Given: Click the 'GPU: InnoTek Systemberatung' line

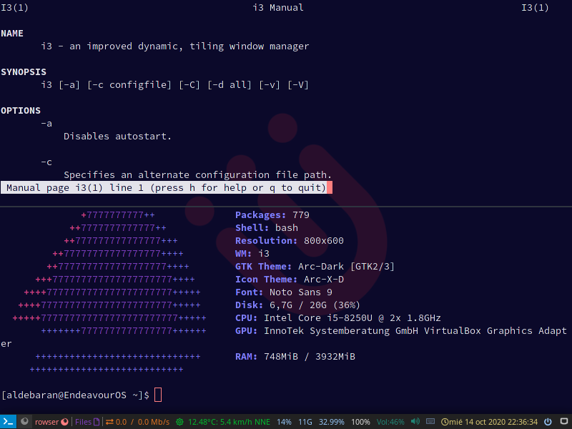Looking at the screenshot, I should 401,331.
